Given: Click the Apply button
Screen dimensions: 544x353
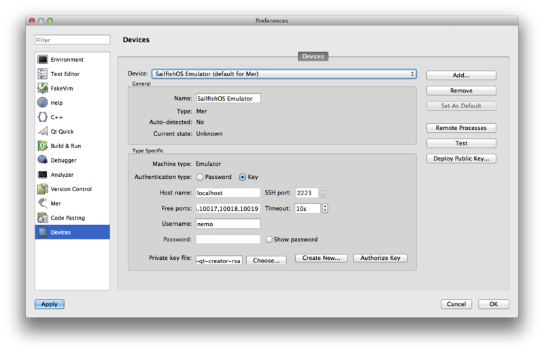Looking at the screenshot, I should 49,304.
